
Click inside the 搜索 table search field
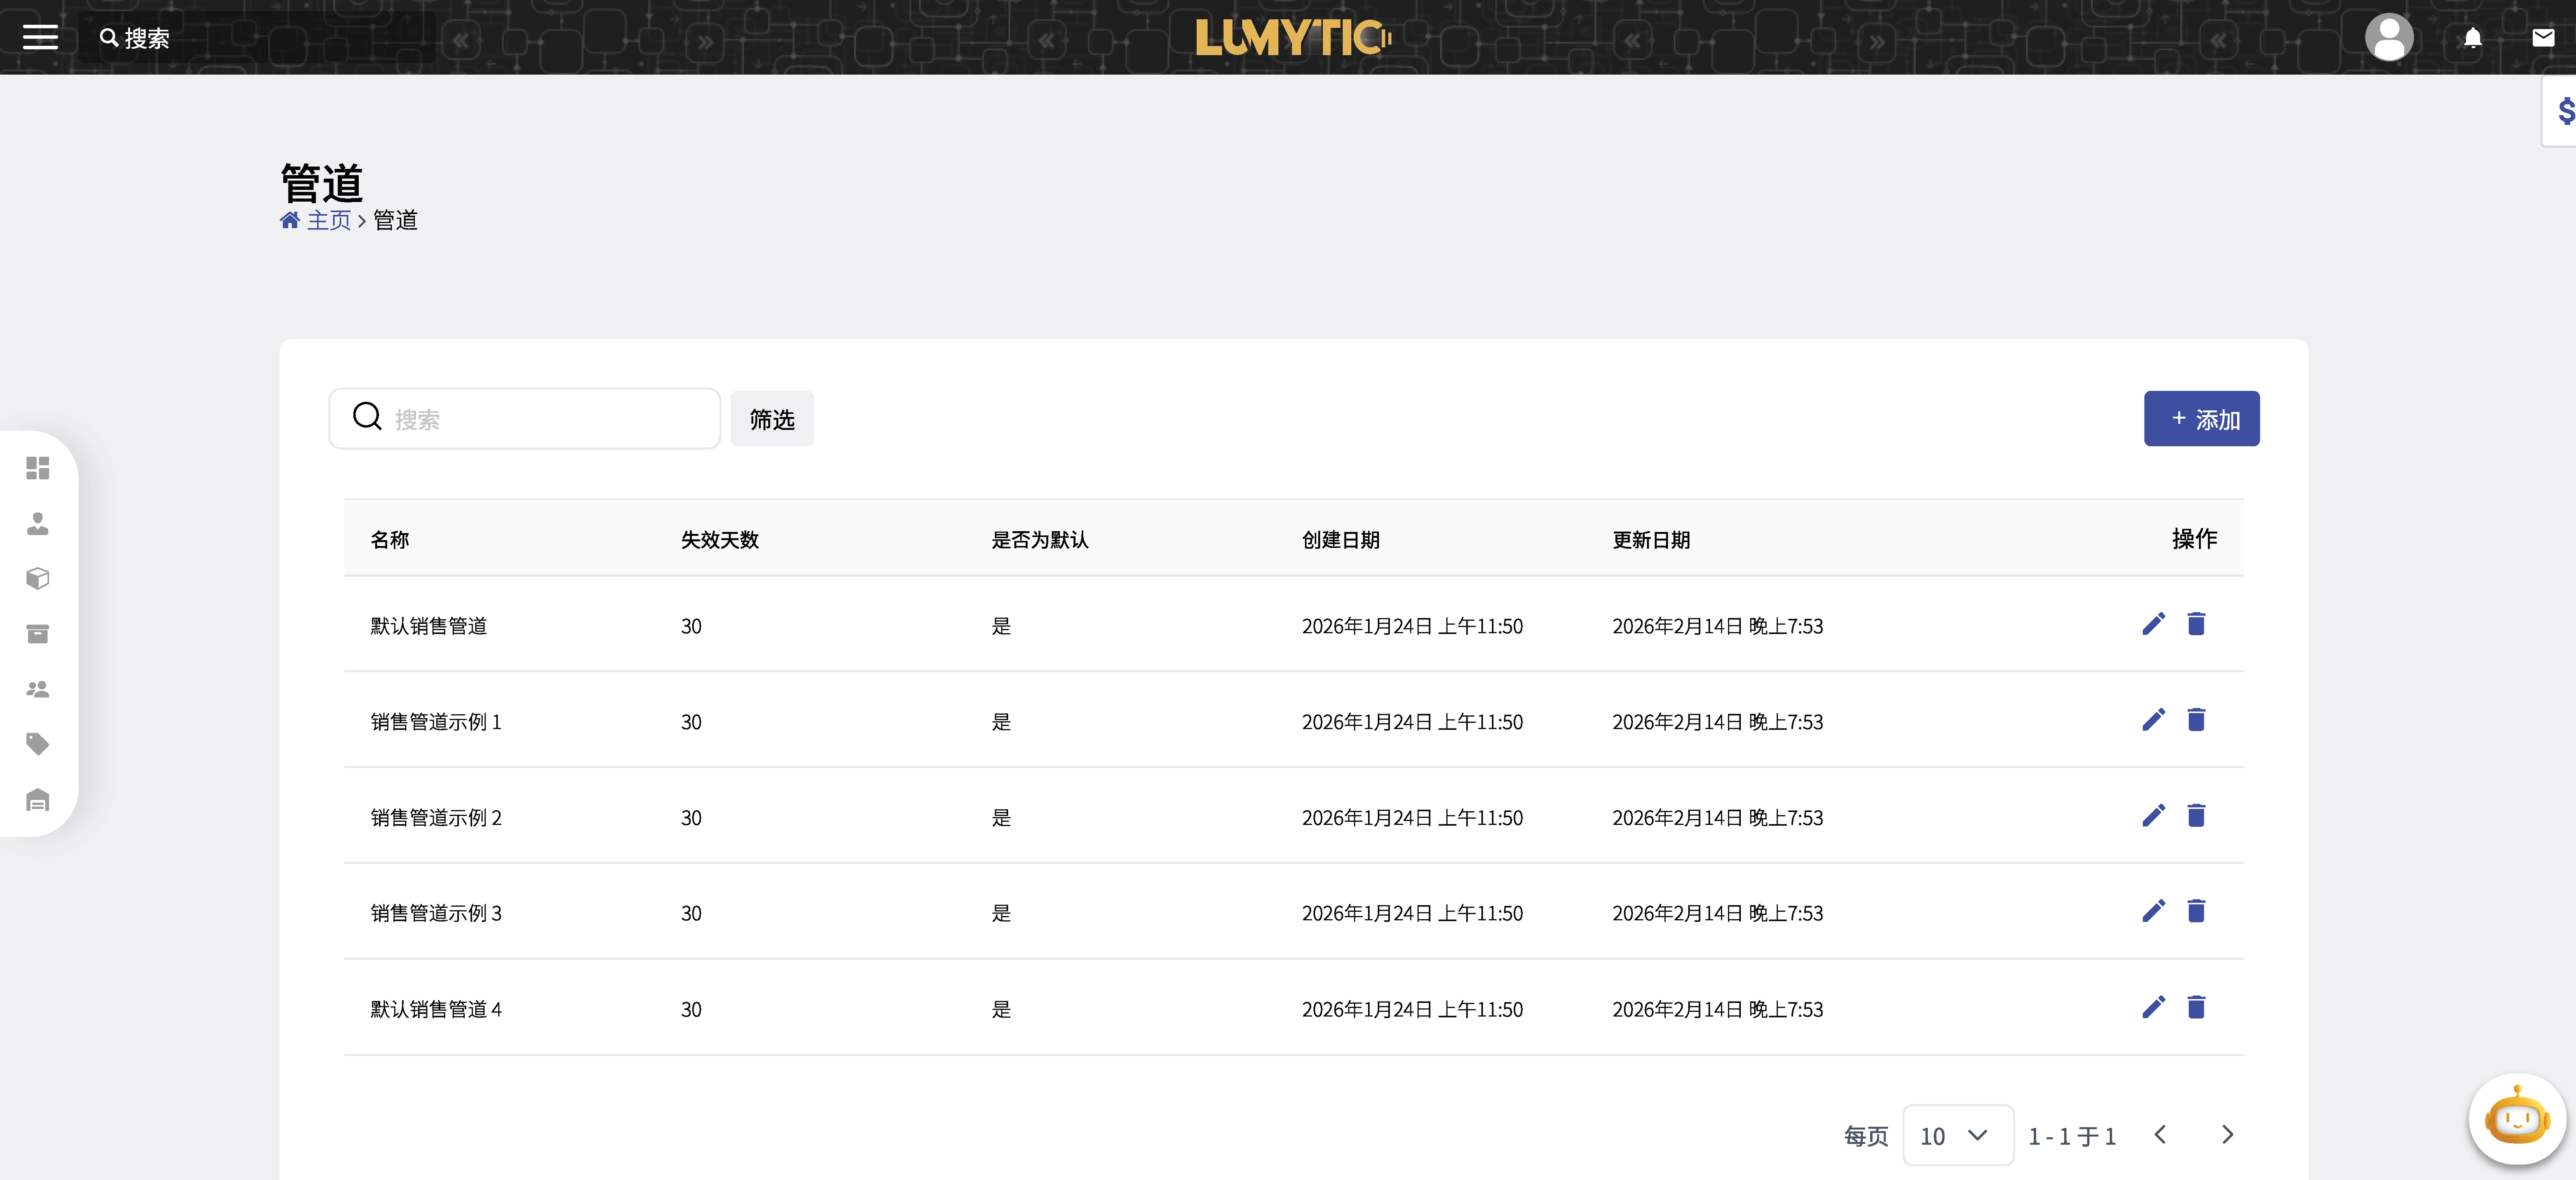[524, 418]
